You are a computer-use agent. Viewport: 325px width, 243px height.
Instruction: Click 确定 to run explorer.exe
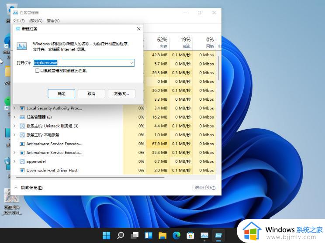[x=61, y=93]
